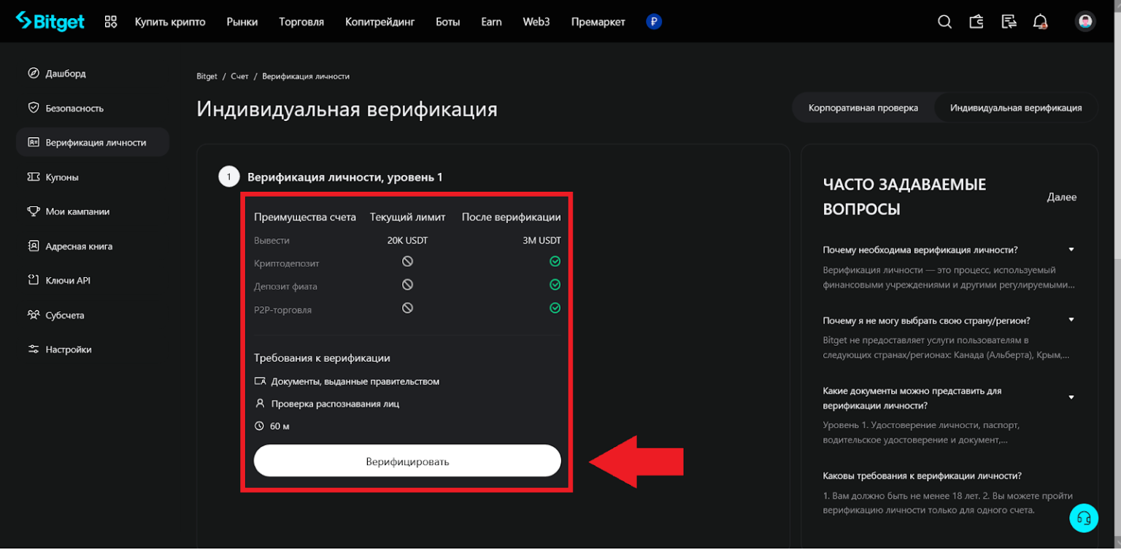Select Индивидуальная верификация tab
1121x552 pixels.
1015,108
